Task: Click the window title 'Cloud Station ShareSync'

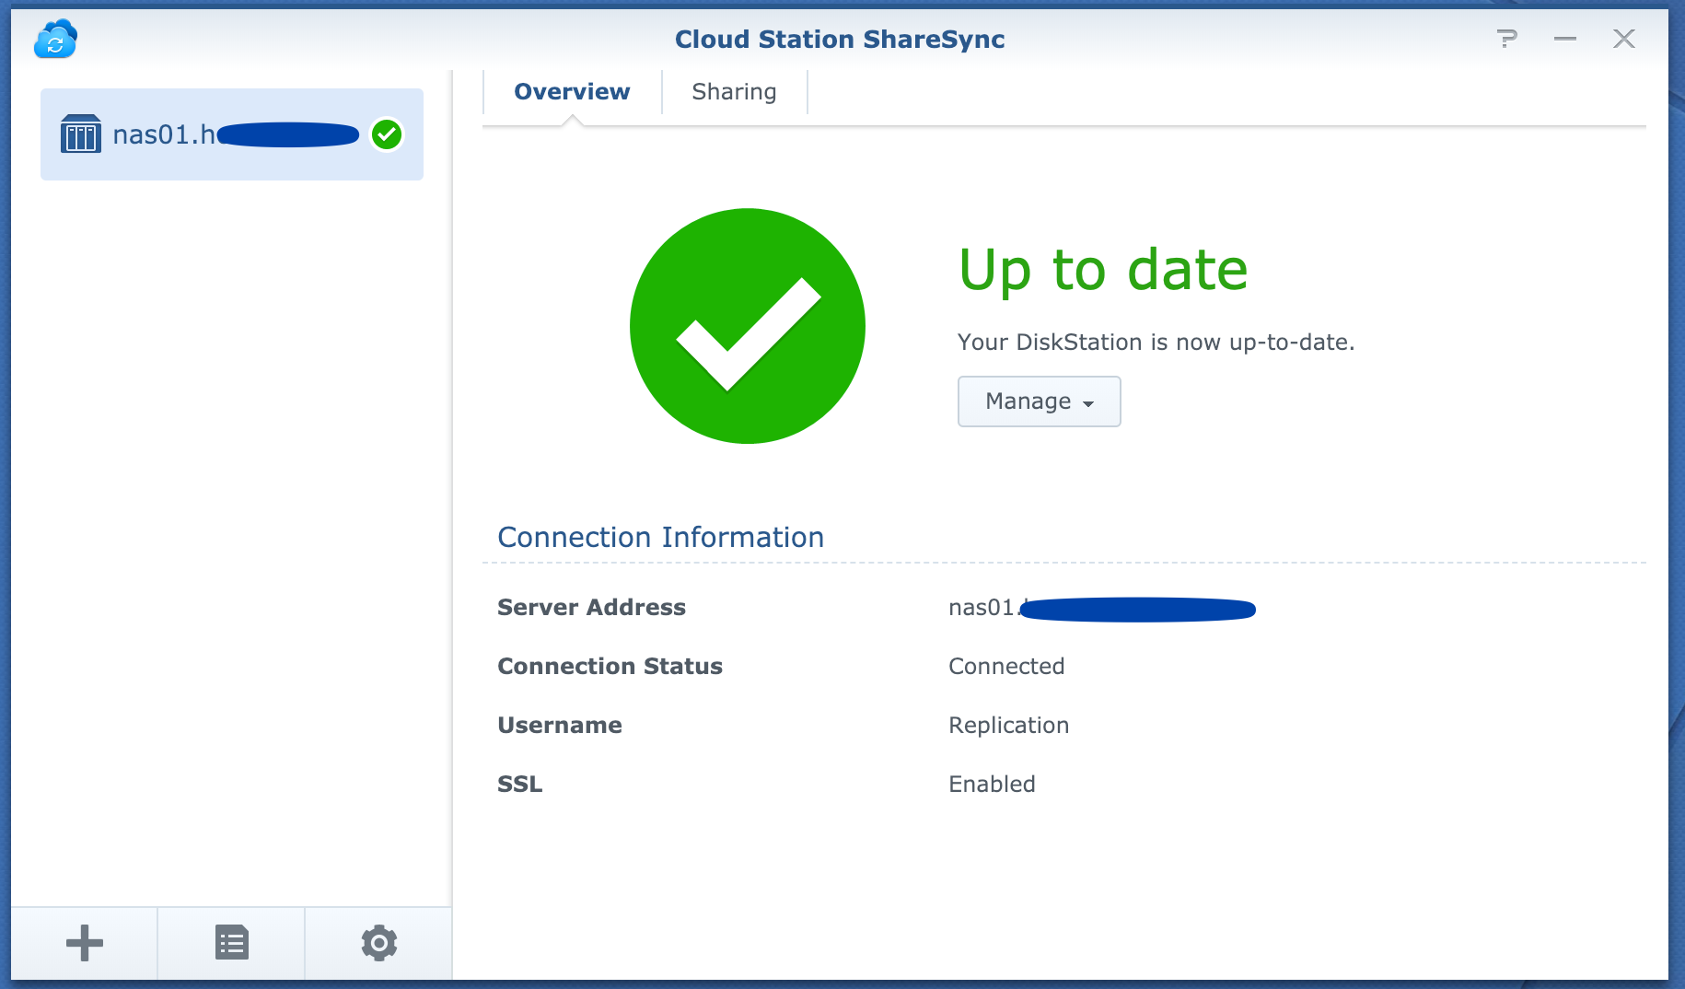Action: pyautogui.click(x=840, y=40)
